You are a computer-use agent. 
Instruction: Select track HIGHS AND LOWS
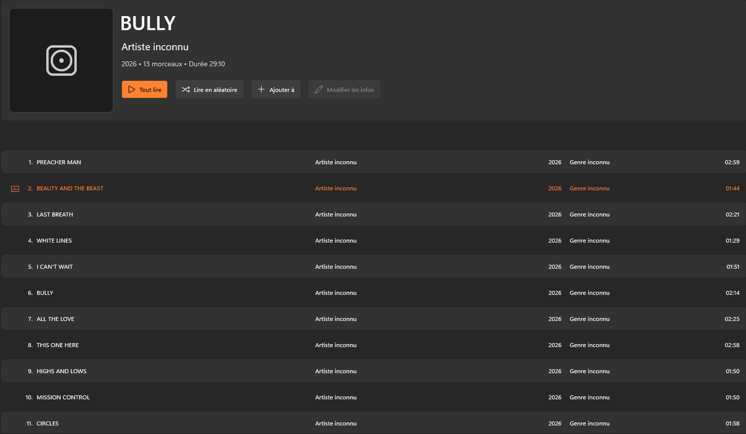click(x=373, y=371)
